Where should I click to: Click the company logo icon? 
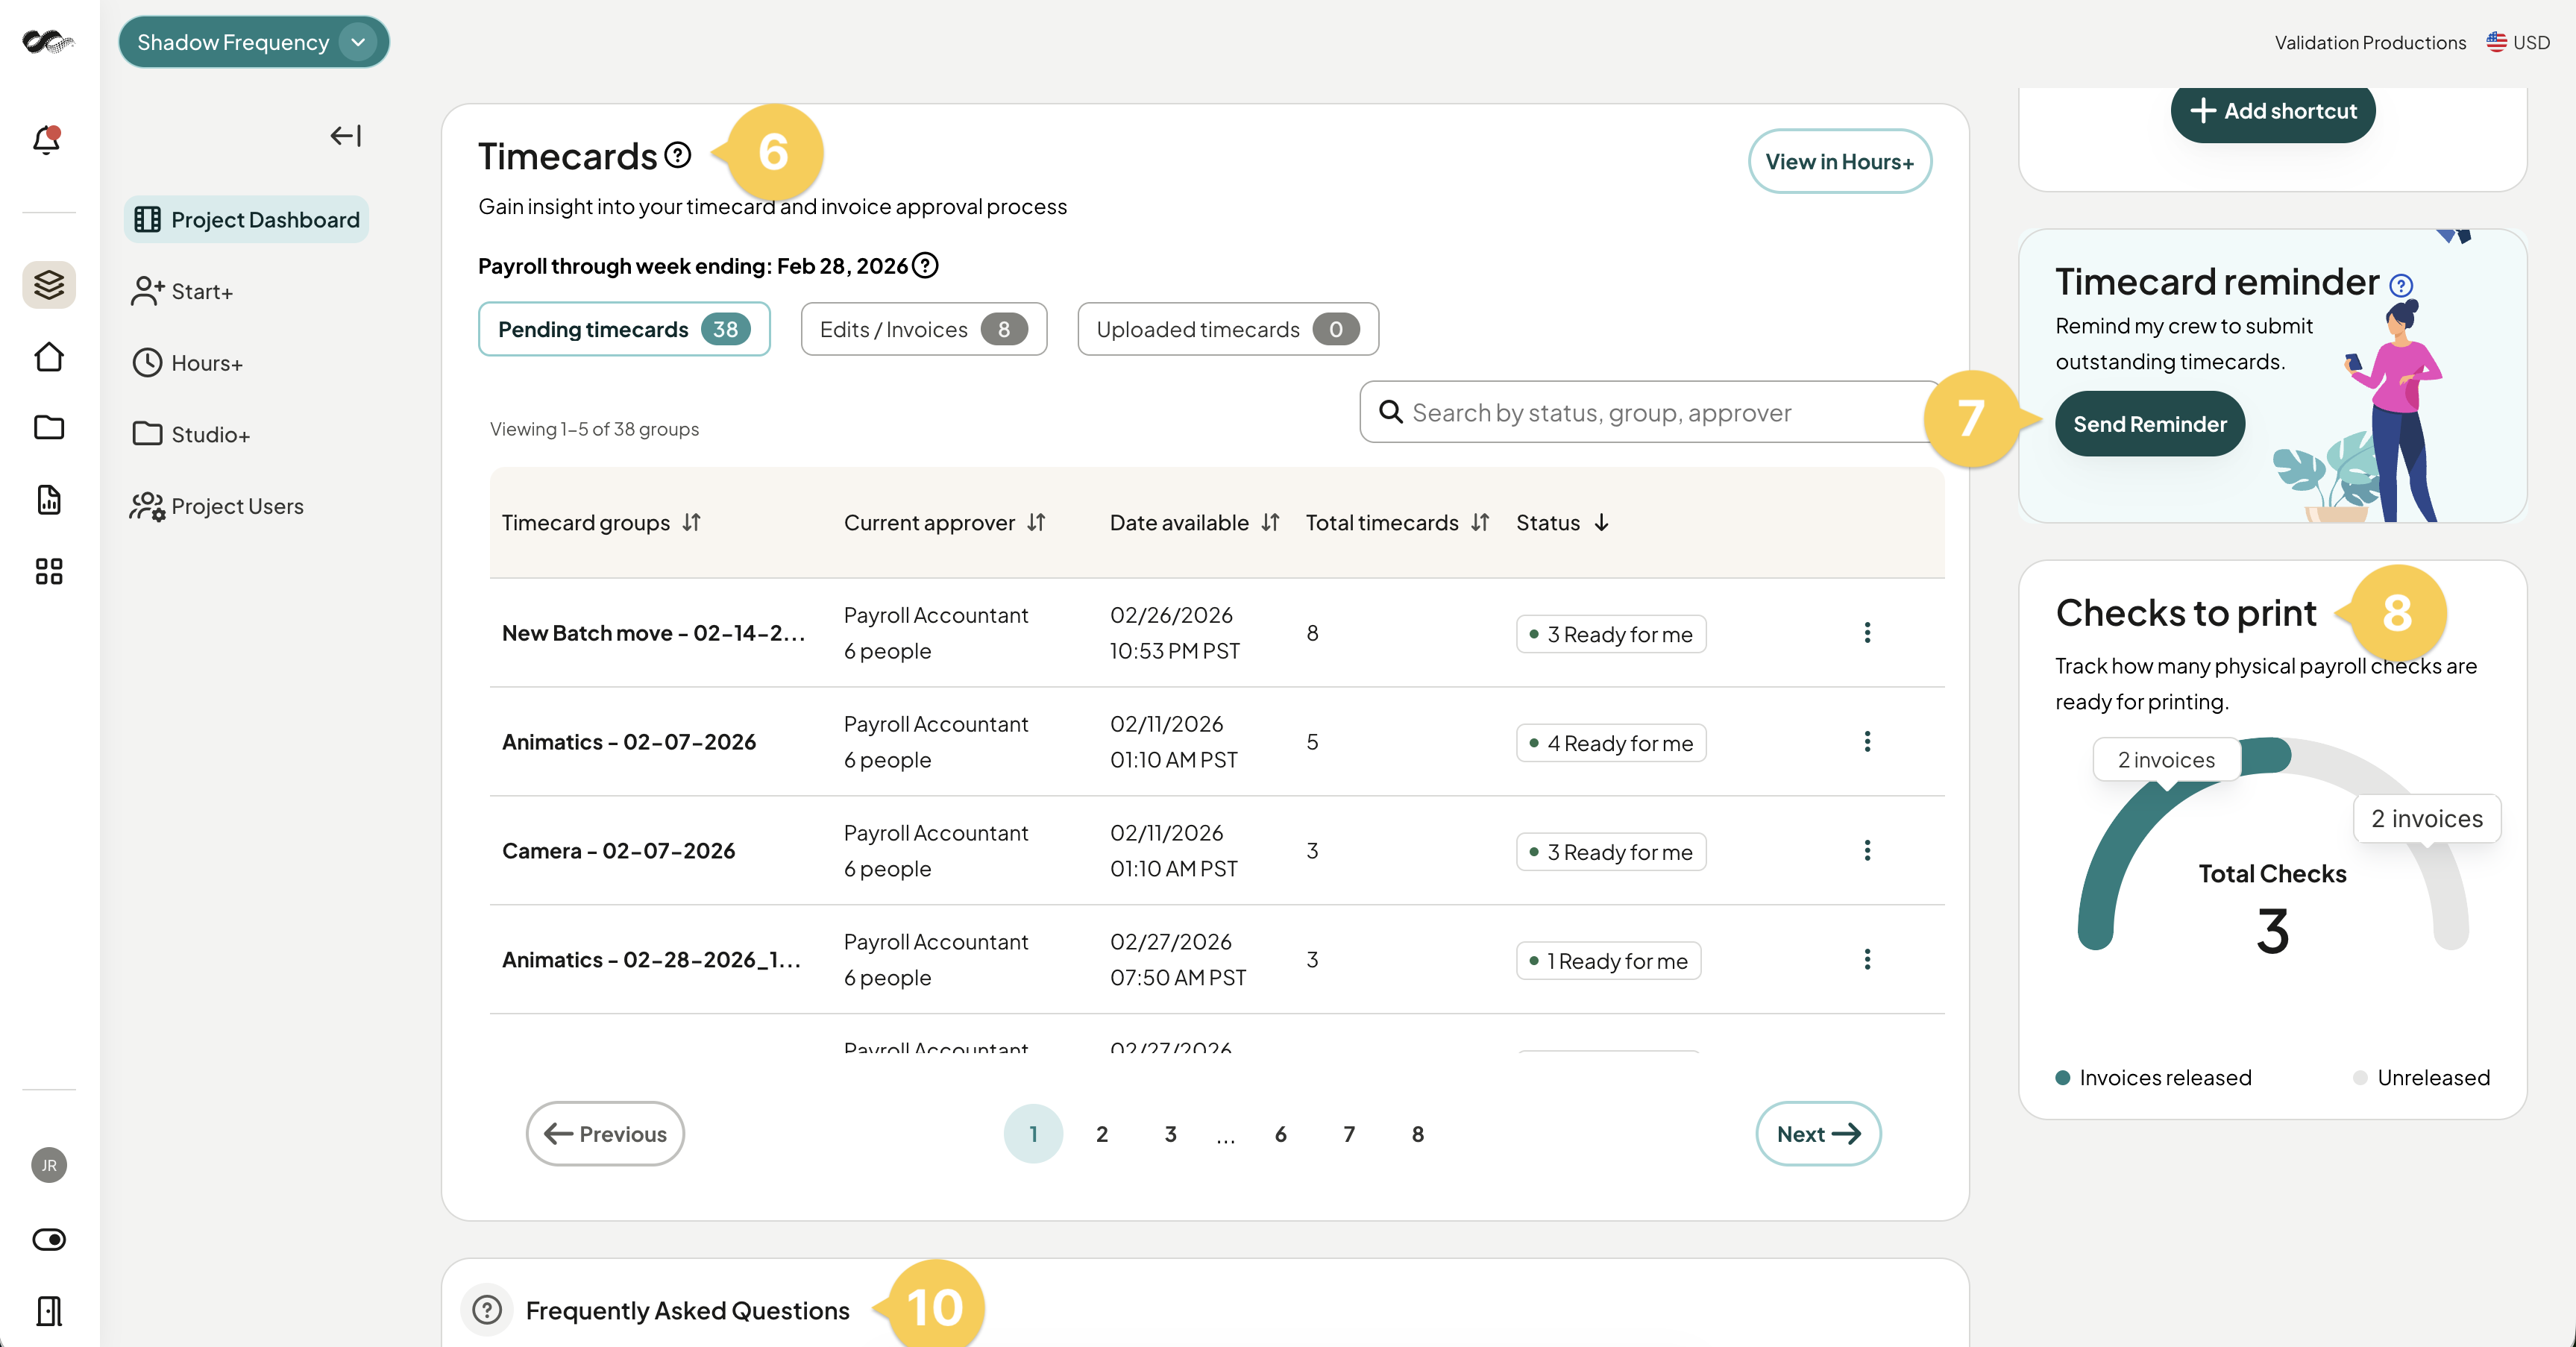tap(48, 42)
